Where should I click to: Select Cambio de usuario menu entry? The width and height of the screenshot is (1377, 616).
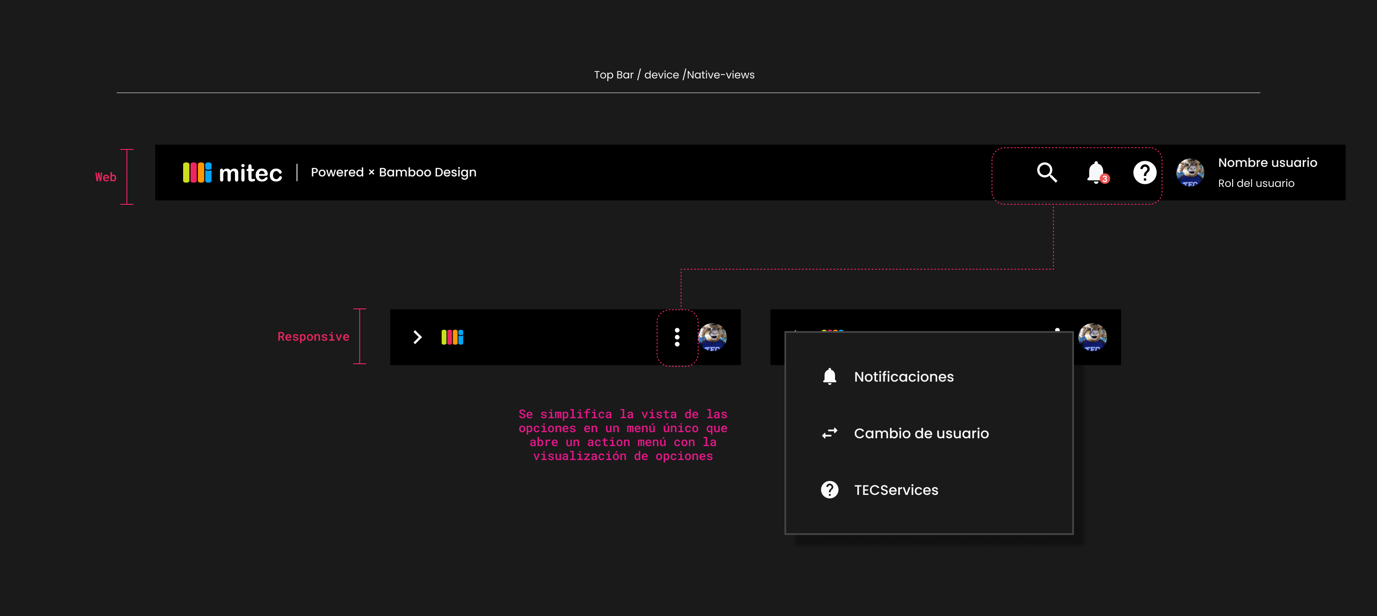(x=929, y=433)
